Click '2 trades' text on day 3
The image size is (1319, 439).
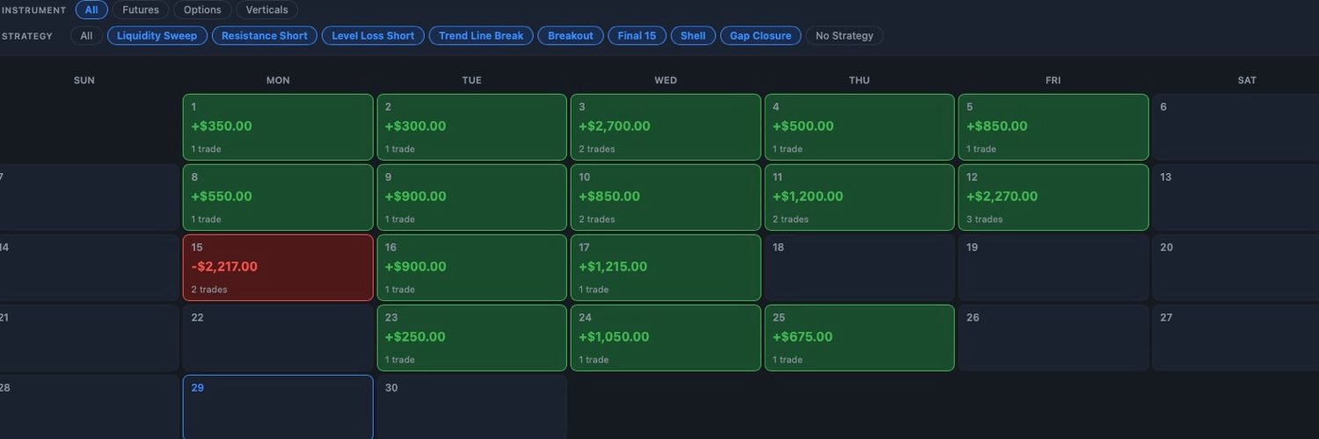click(x=597, y=149)
